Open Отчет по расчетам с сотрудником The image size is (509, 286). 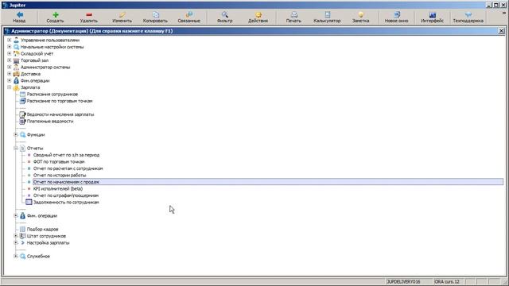pos(68,168)
